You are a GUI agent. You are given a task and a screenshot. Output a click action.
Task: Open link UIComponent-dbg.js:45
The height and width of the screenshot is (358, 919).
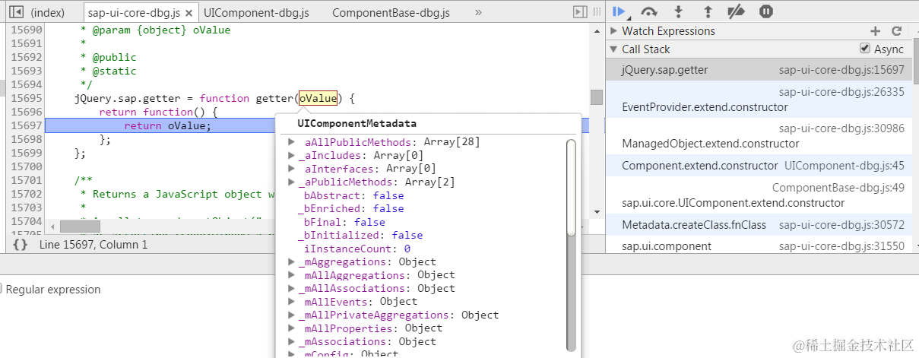[845, 165]
